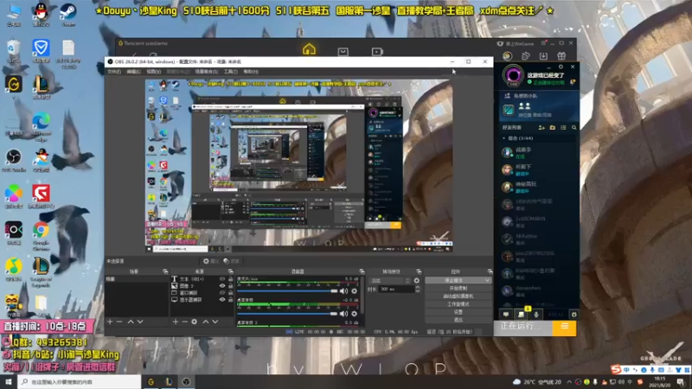Remove selected source with minus icon

point(184,322)
